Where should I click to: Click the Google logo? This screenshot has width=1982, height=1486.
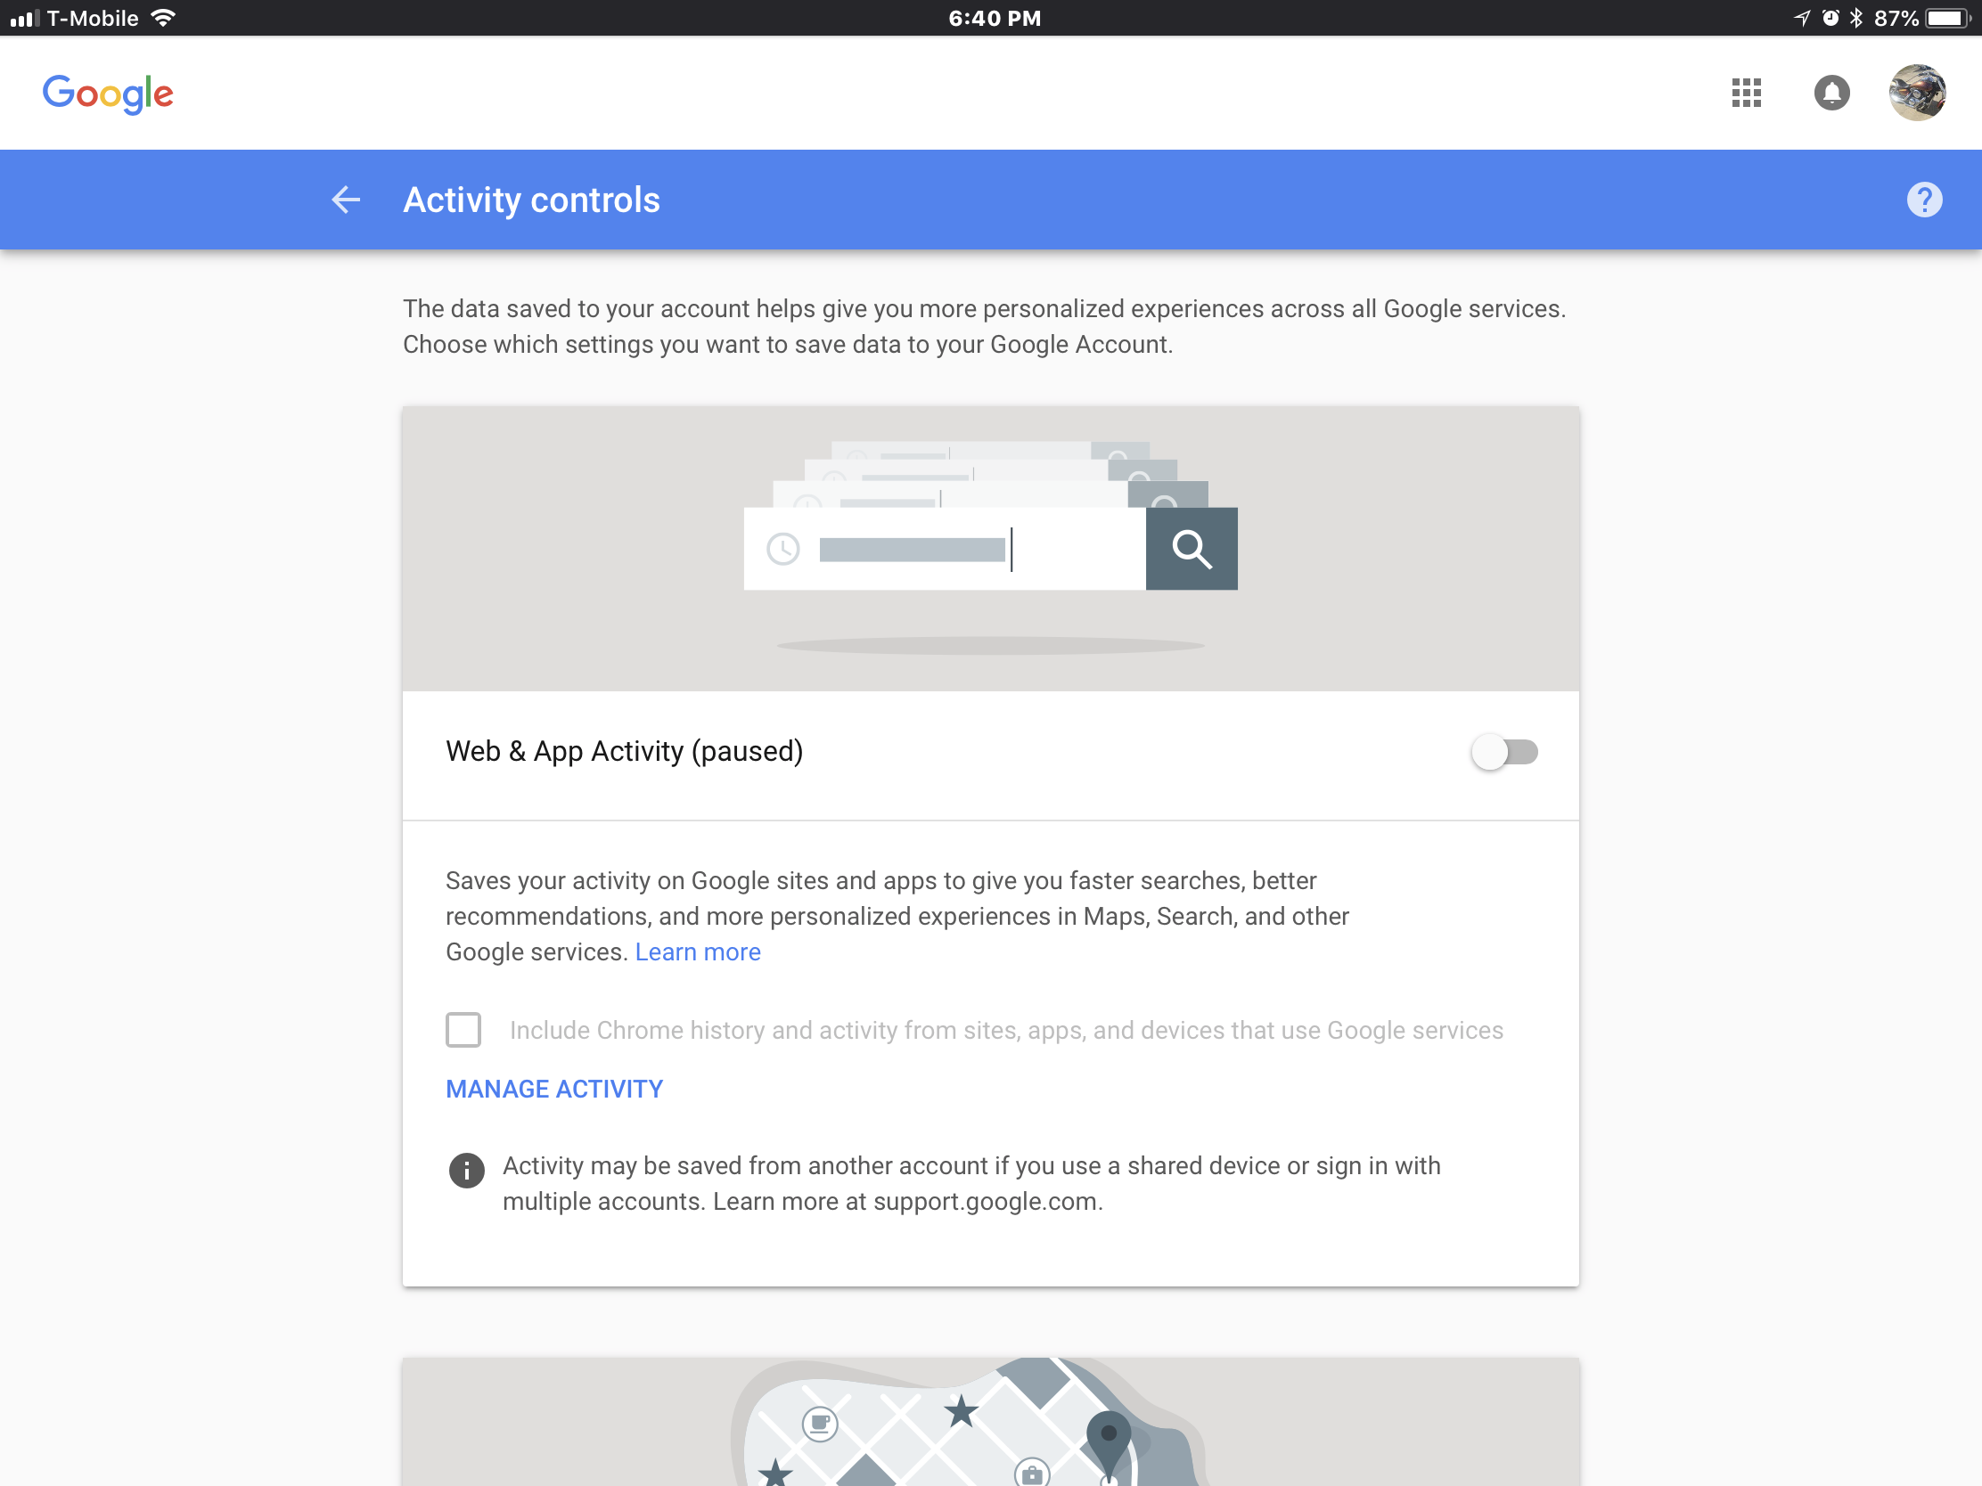[x=109, y=94]
